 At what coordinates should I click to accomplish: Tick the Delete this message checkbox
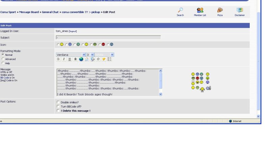pos(58,111)
